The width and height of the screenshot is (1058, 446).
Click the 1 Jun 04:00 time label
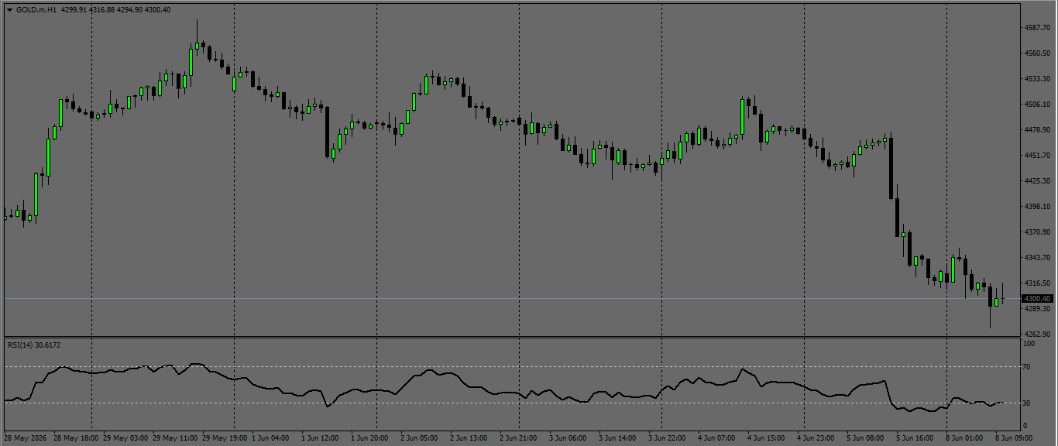(270, 438)
